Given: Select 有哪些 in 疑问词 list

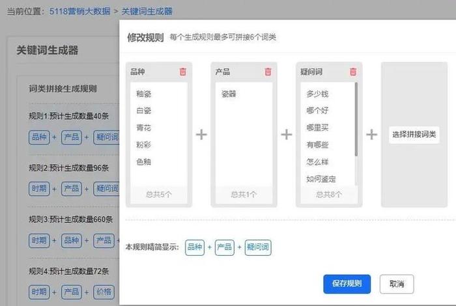Looking at the screenshot, I should (x=317, y=145).
